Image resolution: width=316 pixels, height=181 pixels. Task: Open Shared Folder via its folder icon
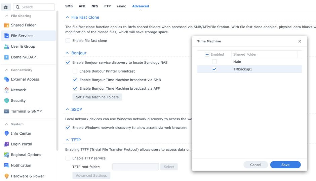6,25
